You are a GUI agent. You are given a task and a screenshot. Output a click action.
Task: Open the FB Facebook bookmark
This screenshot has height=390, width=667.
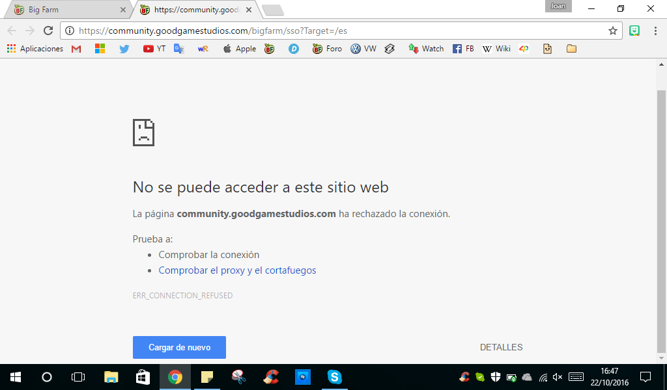[x=463, y=49]
